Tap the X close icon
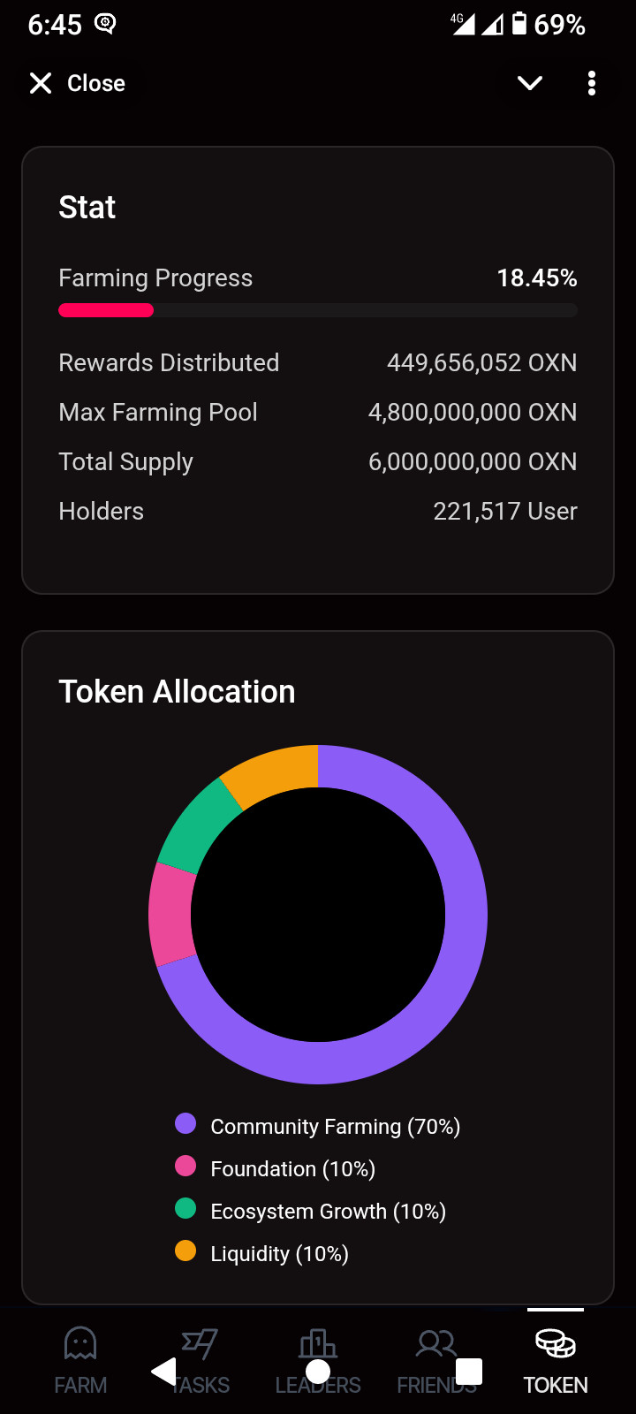The height and width of the screenshot is (1414, 636). 41,83
